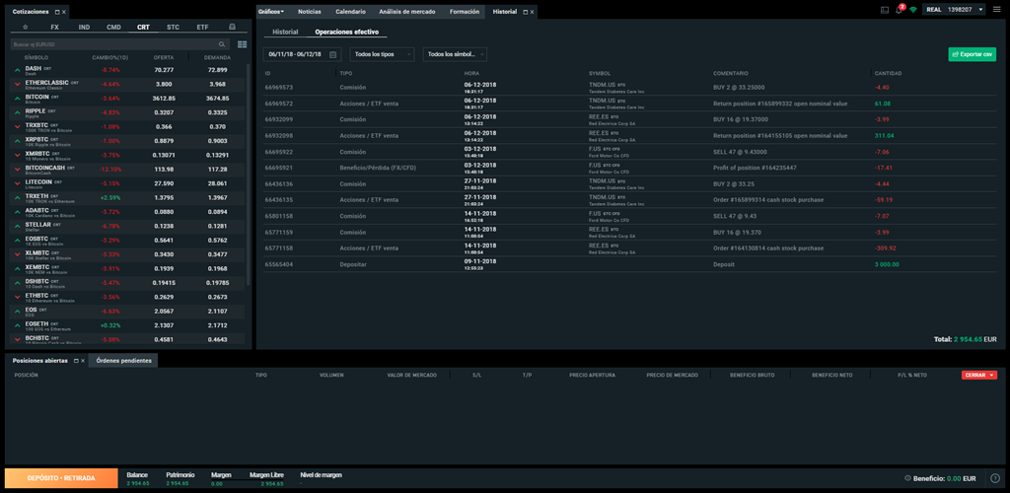Open the Noticias tab
Screen dimensions: 1010x493
tap(309, 12)
